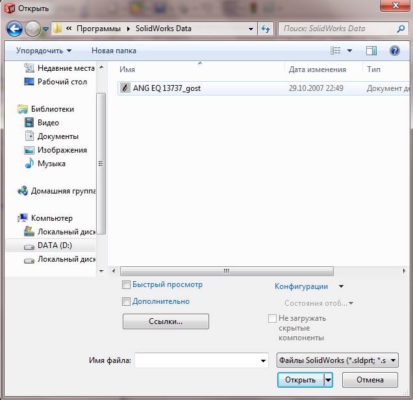Open the Видео library
413x400 pixels.
[x=42, y=123]
